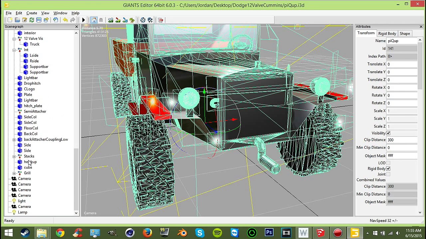Click the magnet snap icon in toolbar
Screen dimensions: 426x239
click(101, 20)
